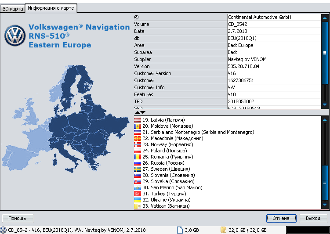Viewport: 330px width, 234px height.
Task: Click the Slovakia flag icon
Action: 138,181
